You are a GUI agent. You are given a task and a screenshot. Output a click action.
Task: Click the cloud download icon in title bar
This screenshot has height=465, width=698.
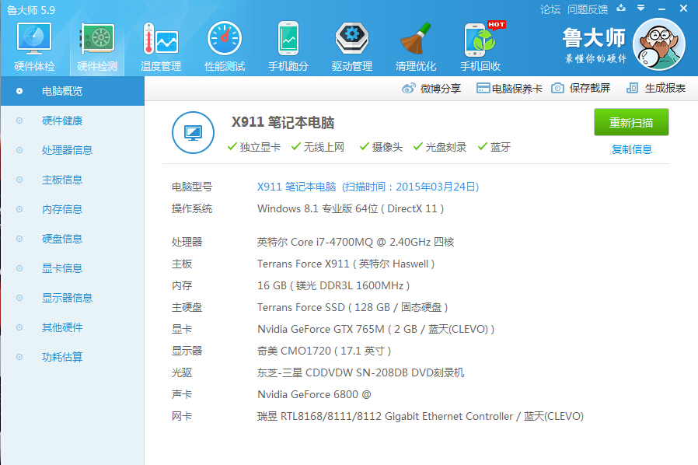[x=621, y=8]
